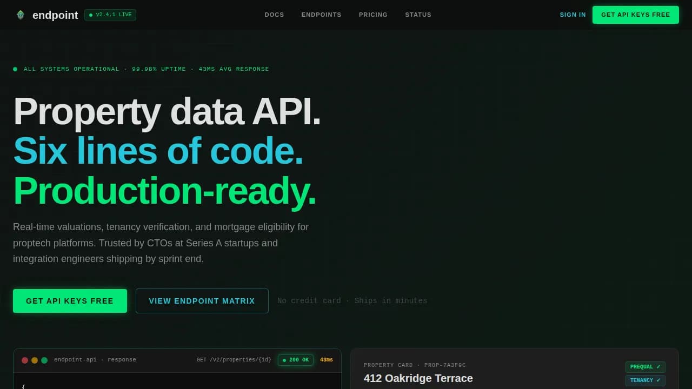Viewport: 692px width, 389px height.
Task: Open the Docs nav link
Action: [274, 15]
